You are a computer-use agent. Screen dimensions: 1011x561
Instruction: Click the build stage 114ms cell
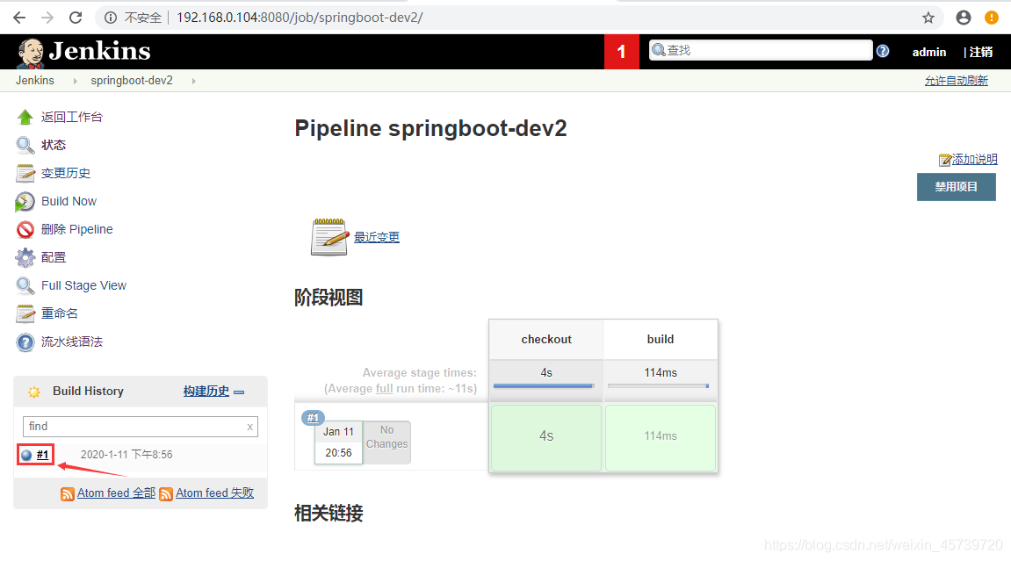coord(661,437)
